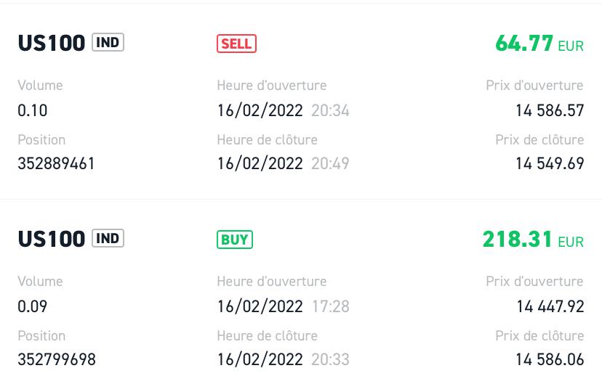Select the US100 title of the SELL trade
Viewport: 602px width, 384px height.
click(x=52, y=44)
